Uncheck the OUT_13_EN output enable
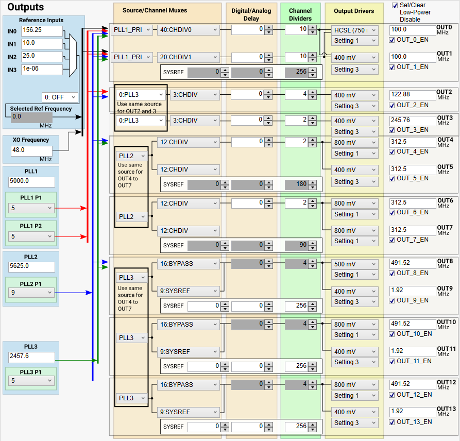This screenshot has width=460, height=441. (x=393, y=422)
